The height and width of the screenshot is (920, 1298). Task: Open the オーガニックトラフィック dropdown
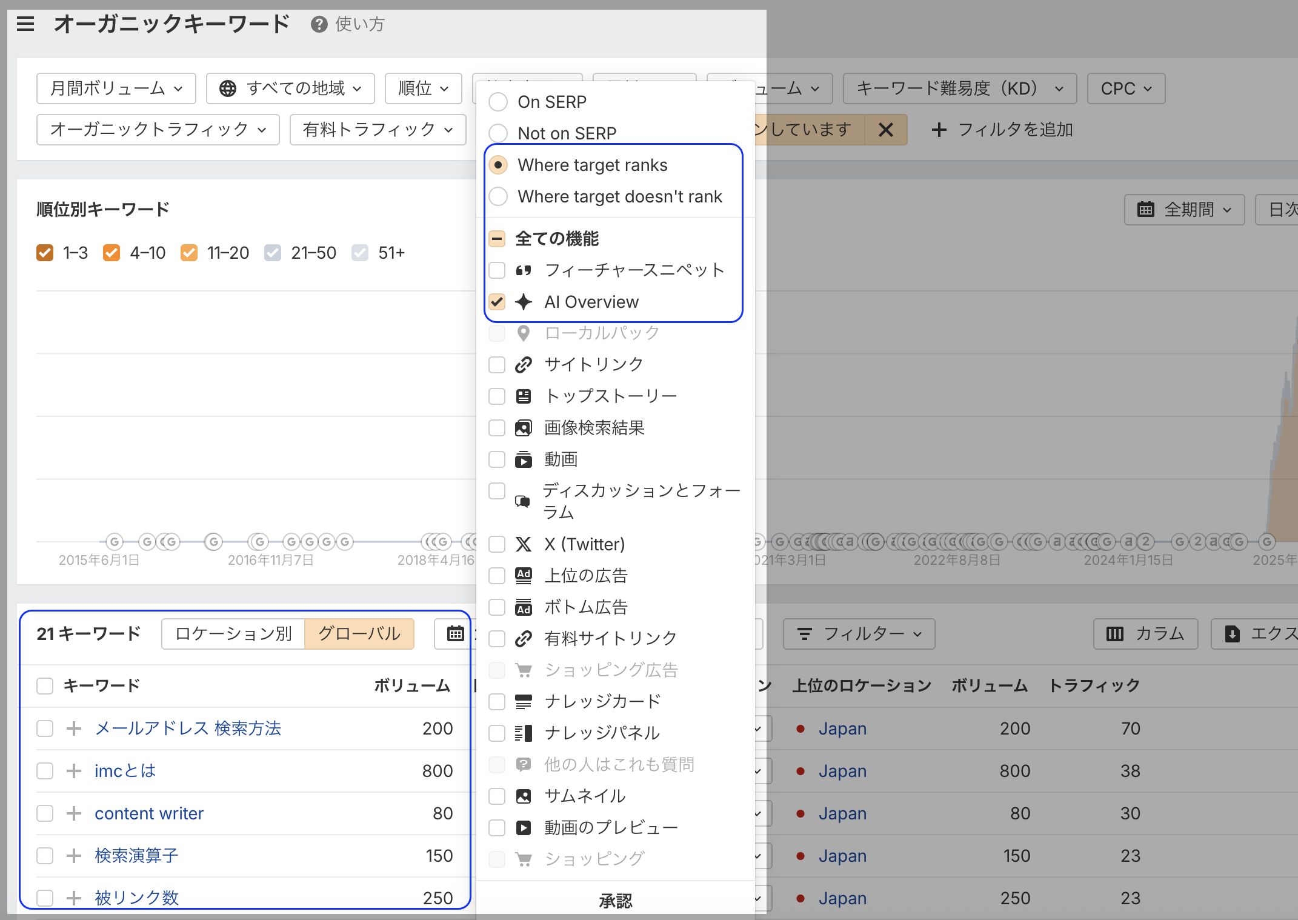[x=158, y=130]
